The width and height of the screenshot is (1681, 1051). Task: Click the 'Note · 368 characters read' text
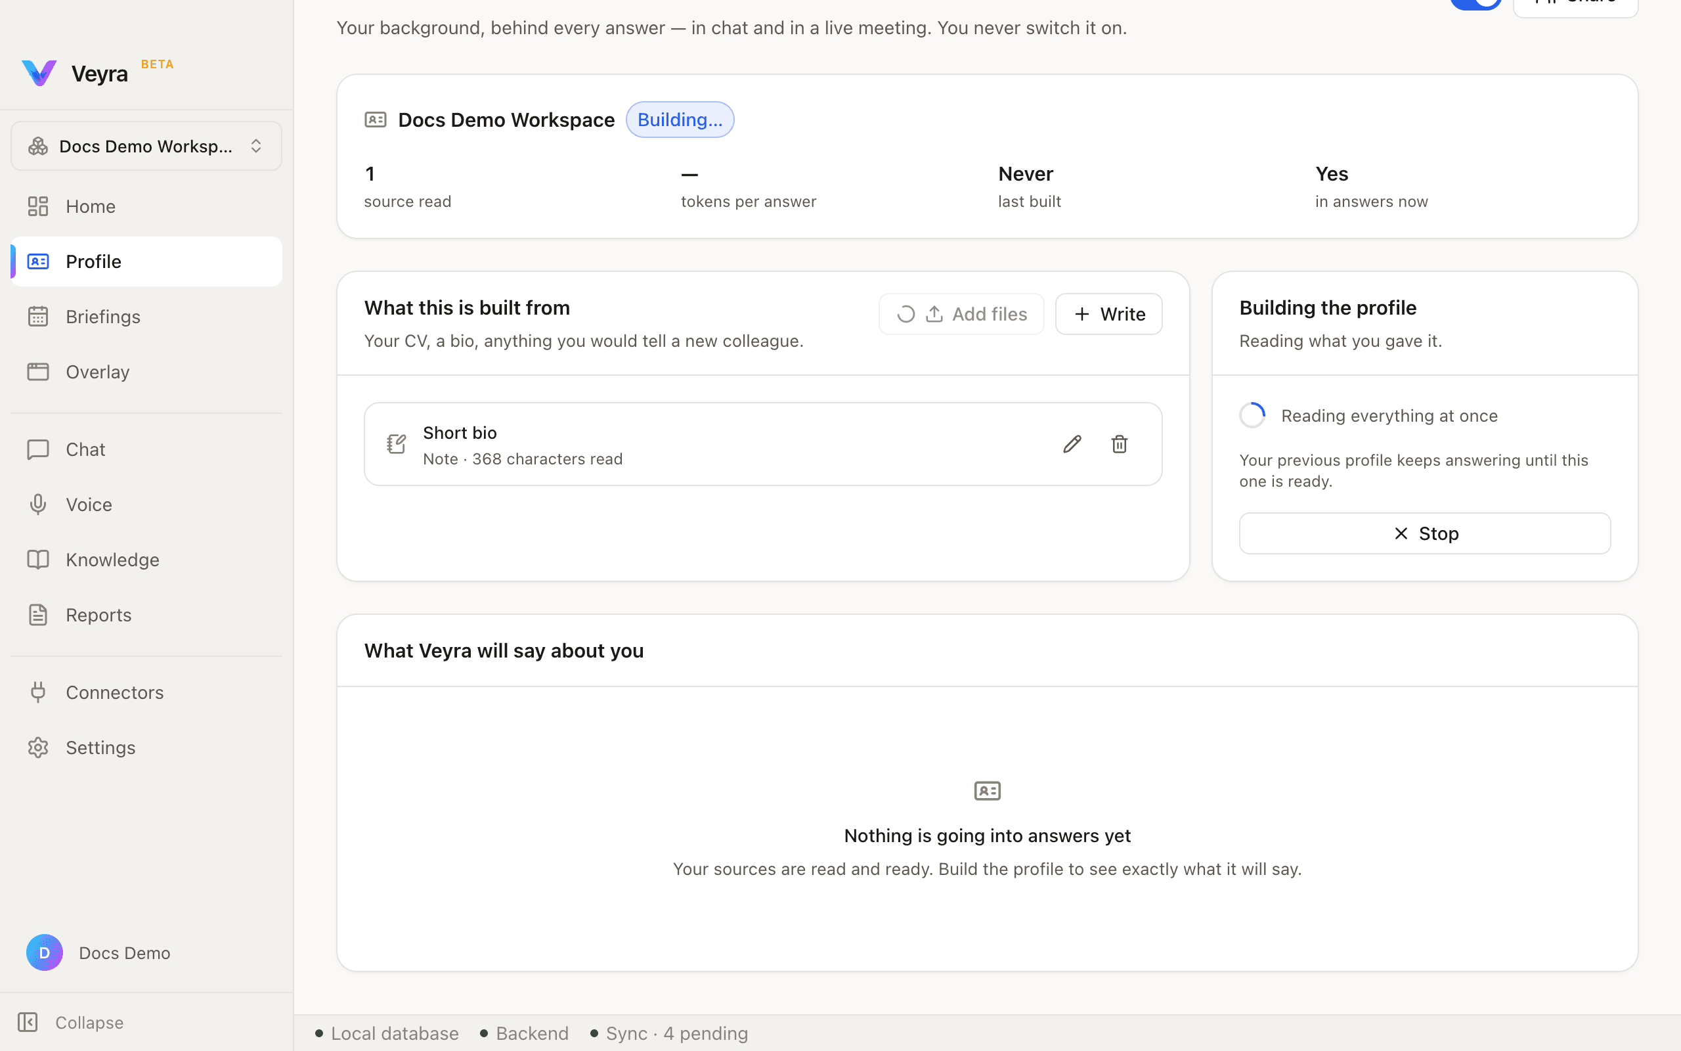tap(523, 459)
